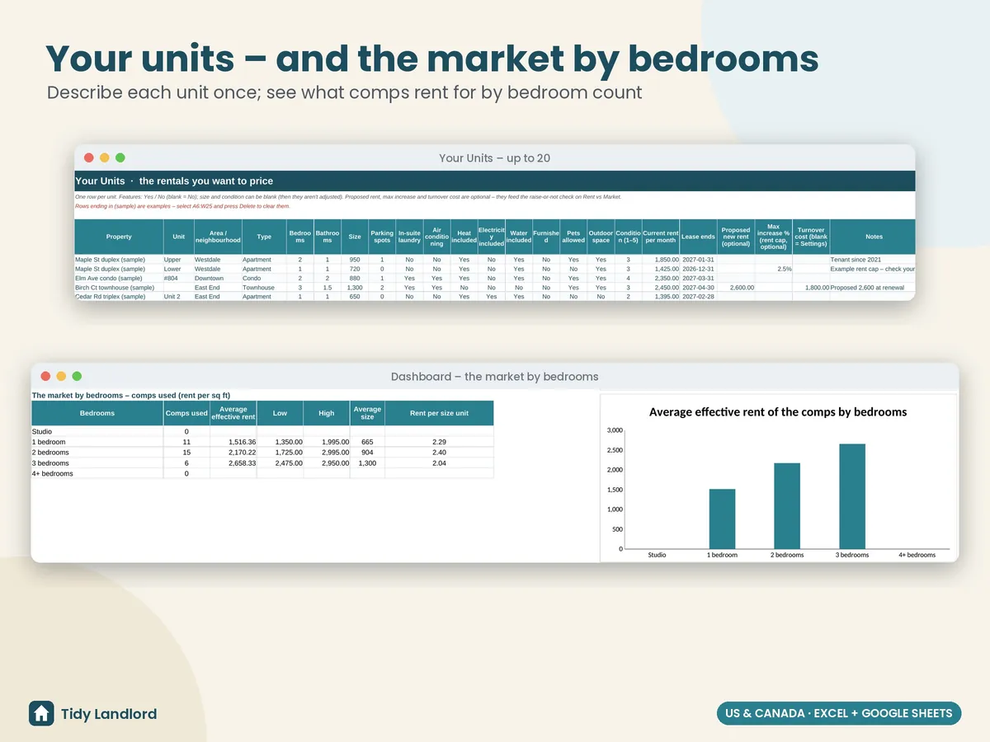Select the 1,850.00 current rent cell
Viewport: 990px width, 742px height.
(660, 260)
